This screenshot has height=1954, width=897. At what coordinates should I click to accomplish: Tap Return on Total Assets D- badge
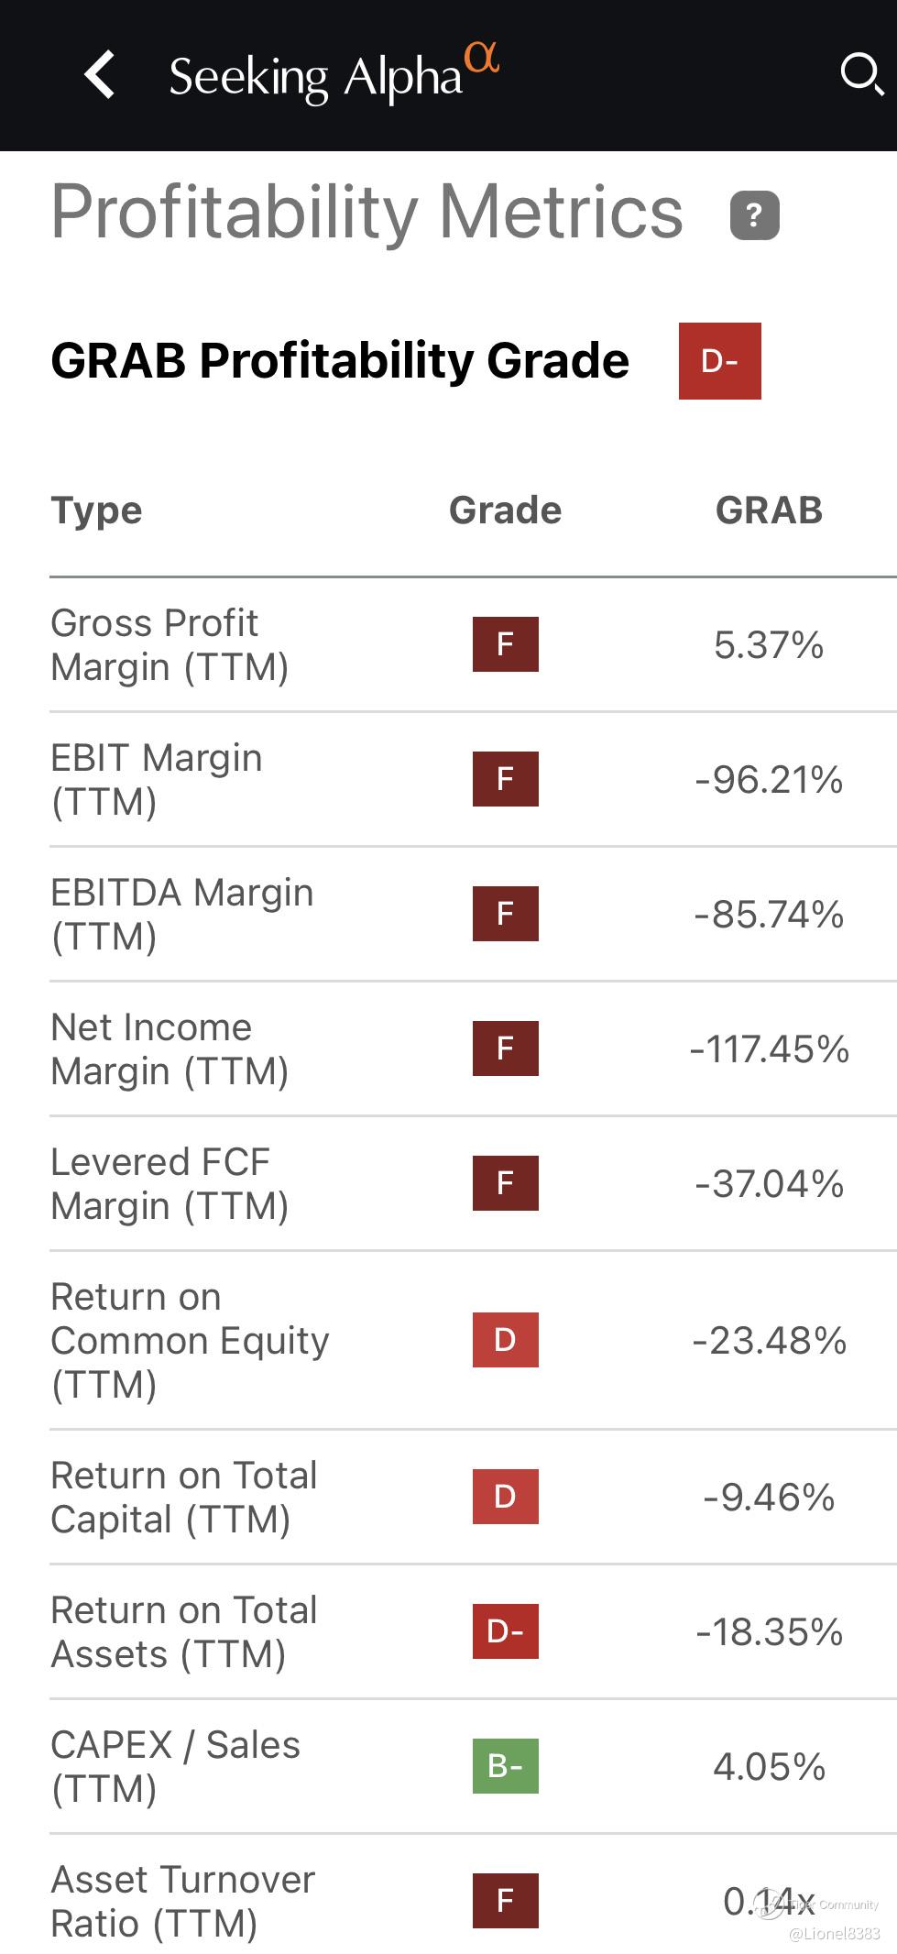[x=505, y=1631]
